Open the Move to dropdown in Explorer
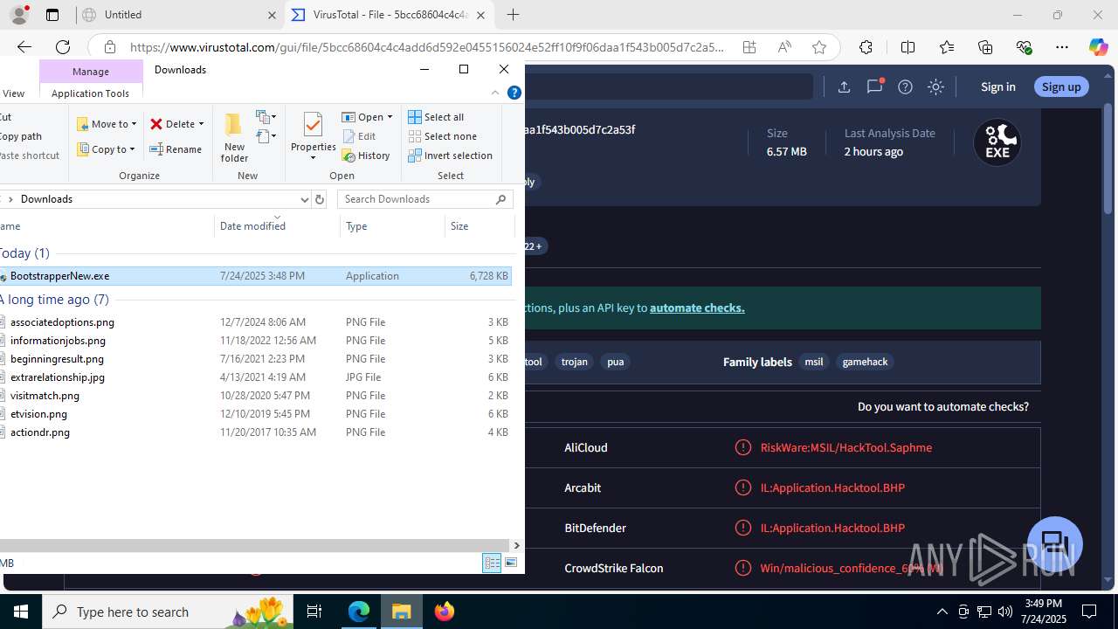The width and height of the screenshot is (1118, 629). click(107, 124)
